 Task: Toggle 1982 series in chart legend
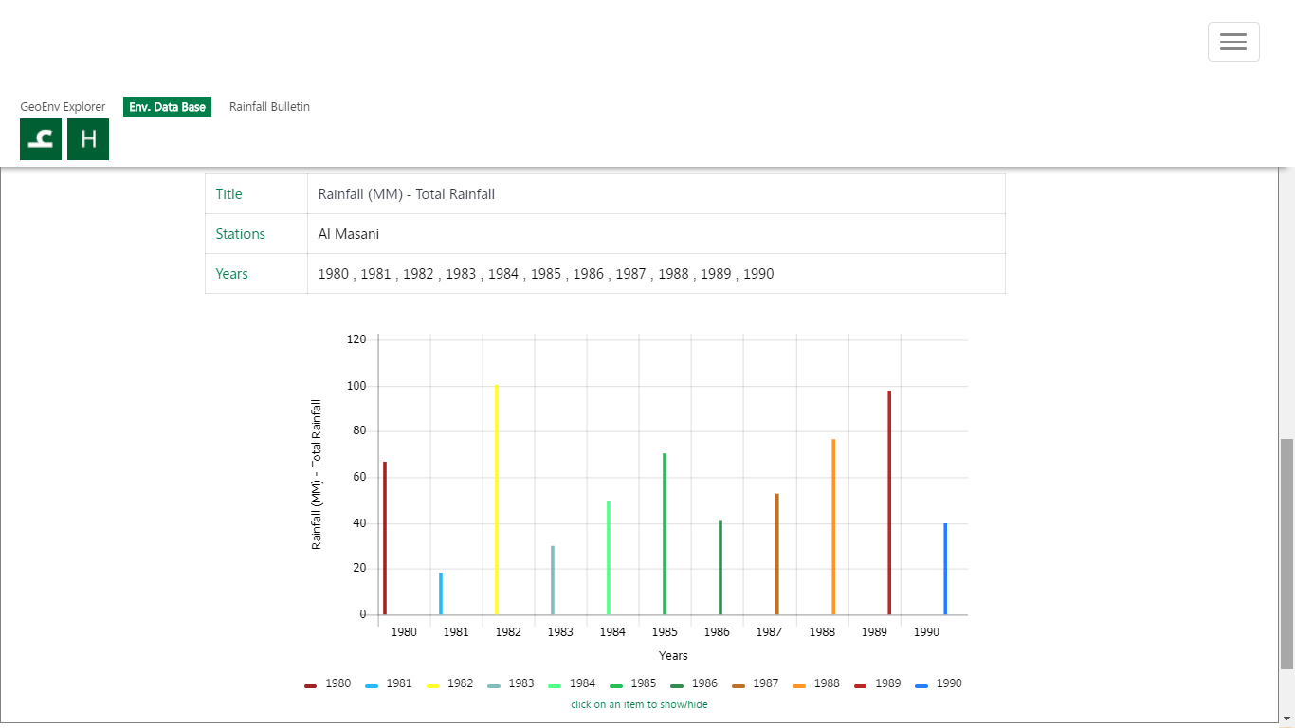(449, 683)
